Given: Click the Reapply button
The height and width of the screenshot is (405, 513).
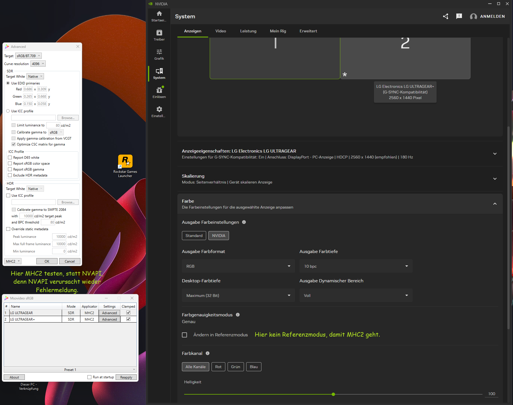Looking at the screenshot, I should pos(126,377).
